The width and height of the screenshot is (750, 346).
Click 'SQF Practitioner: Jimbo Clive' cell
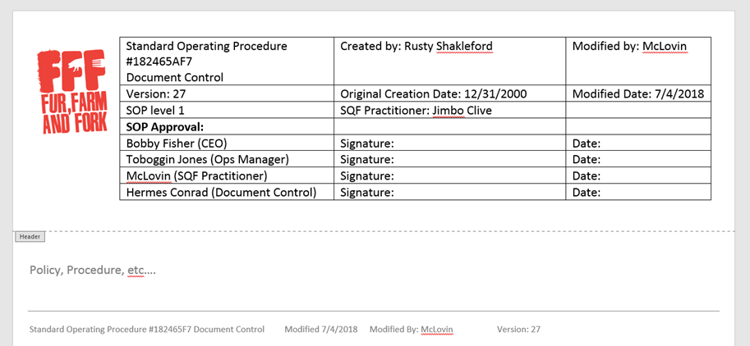[449, 110]
